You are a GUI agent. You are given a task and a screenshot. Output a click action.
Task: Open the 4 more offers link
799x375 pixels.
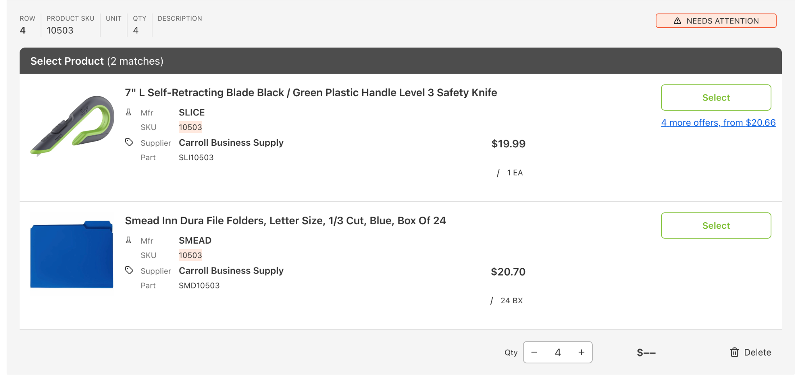pos(718,123)
